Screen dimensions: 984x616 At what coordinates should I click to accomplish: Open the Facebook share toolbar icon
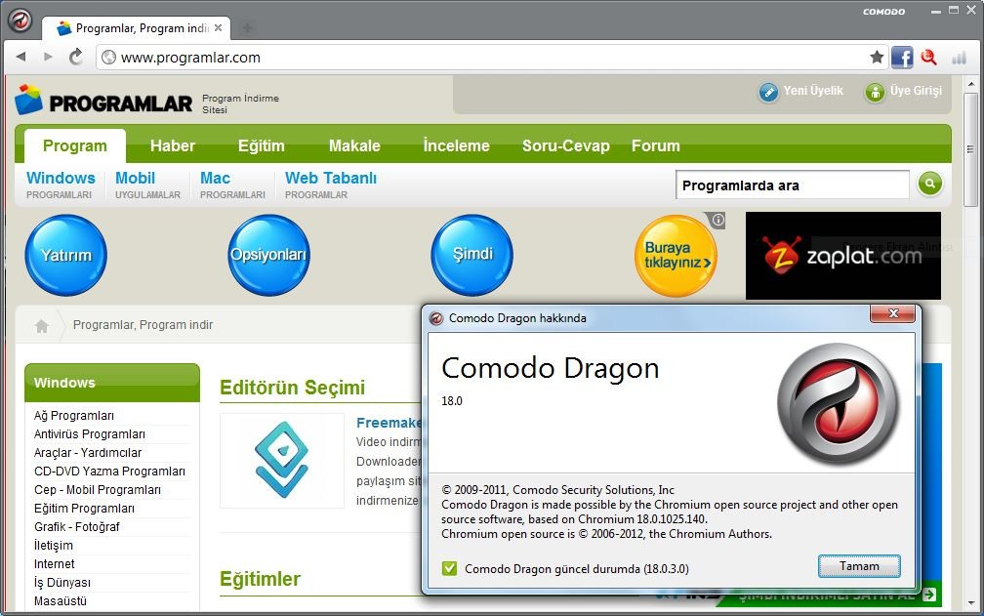tap(902, 58)
